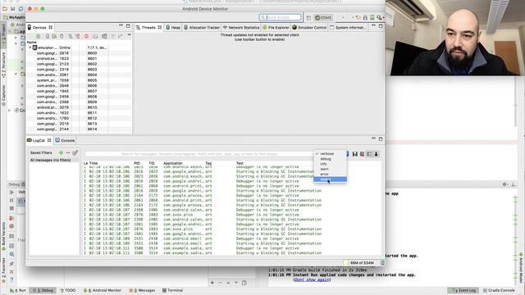Viewport: 525px width, 295px height.
Task: Open the DDMS perspective button
Action: (x=323, y=17)
